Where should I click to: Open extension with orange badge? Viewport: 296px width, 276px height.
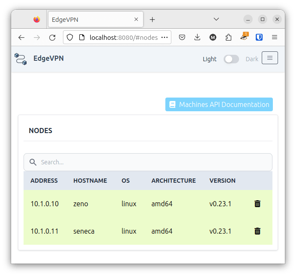[244, 36]
